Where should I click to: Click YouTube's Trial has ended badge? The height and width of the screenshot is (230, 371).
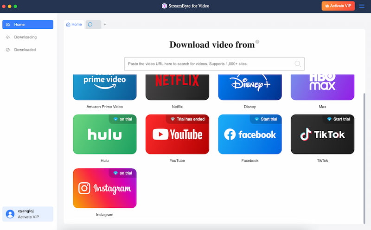point(187,119)
